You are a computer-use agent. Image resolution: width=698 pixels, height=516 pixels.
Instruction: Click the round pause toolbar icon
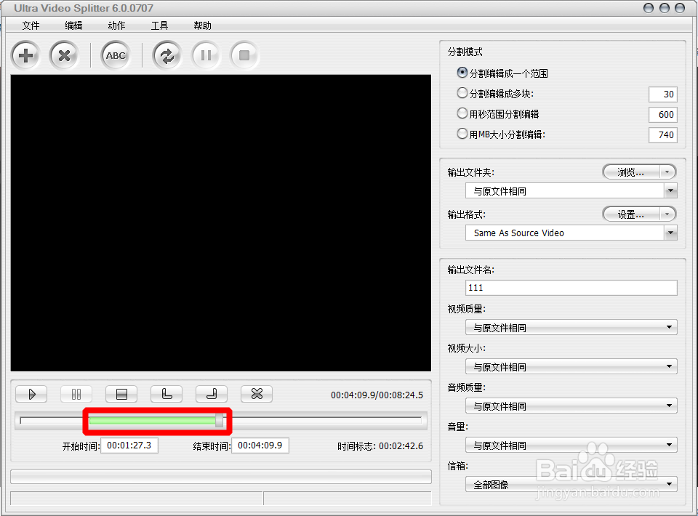click(206, 56)
